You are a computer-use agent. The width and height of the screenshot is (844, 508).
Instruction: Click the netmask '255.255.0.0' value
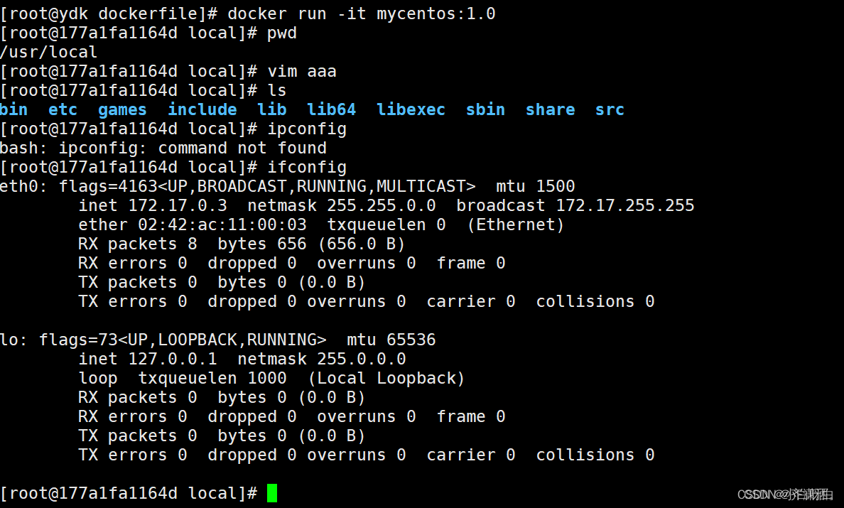(x=381, y=205)
